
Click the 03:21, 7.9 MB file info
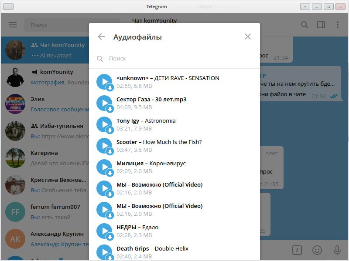coord(134,128)
